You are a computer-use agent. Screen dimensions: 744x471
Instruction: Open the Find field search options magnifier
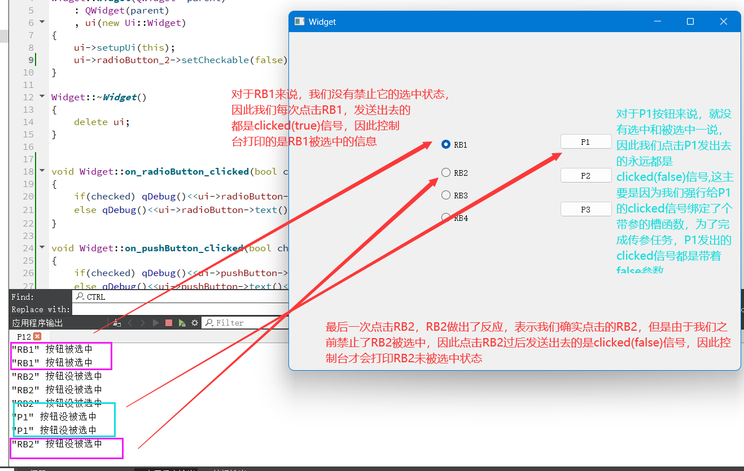point(80,296)
